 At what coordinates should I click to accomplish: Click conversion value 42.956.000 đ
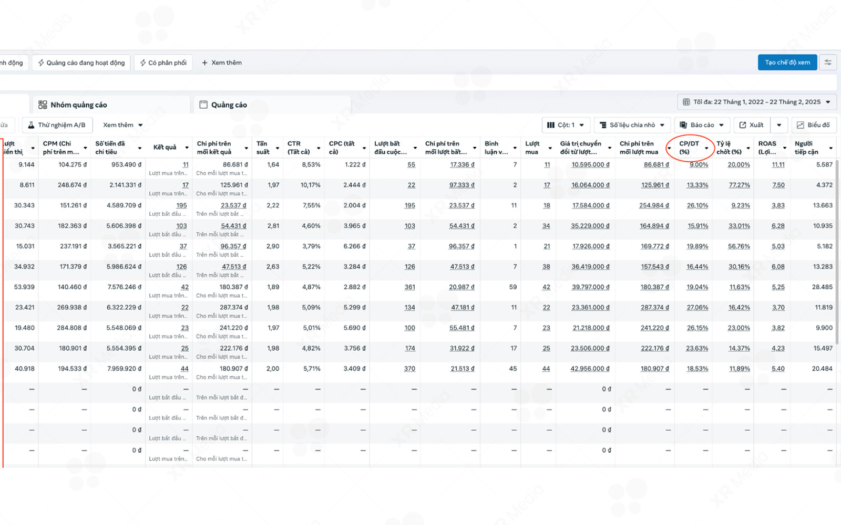tap(590, 369)
